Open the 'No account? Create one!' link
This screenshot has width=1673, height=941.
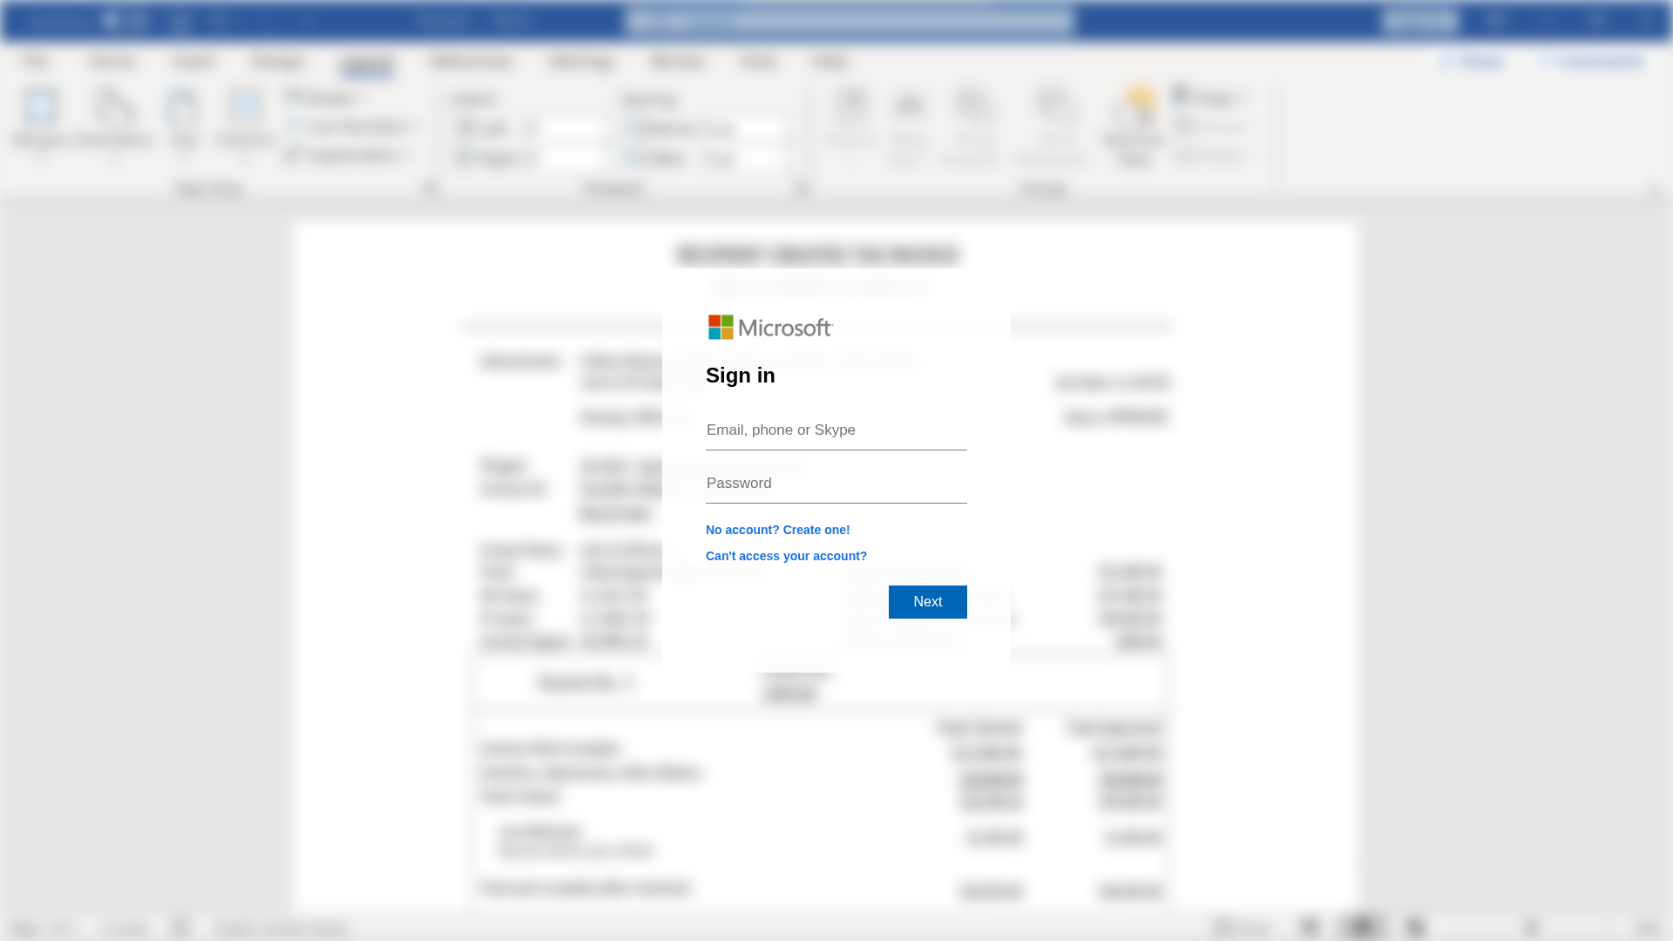[778, 530]
